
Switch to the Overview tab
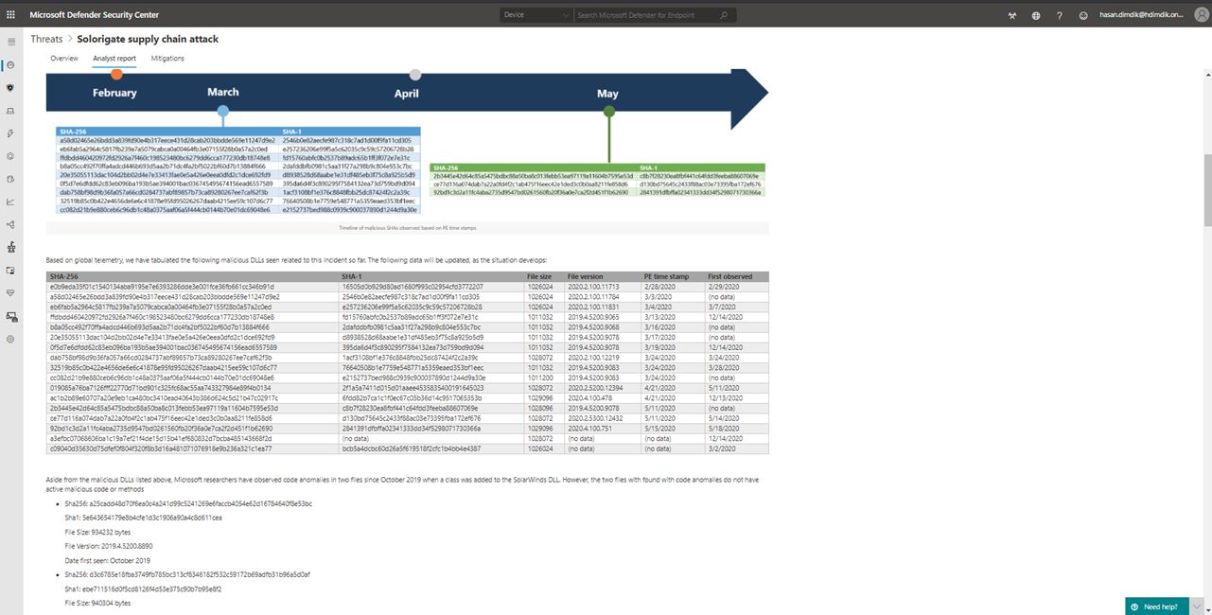(64, 59)
